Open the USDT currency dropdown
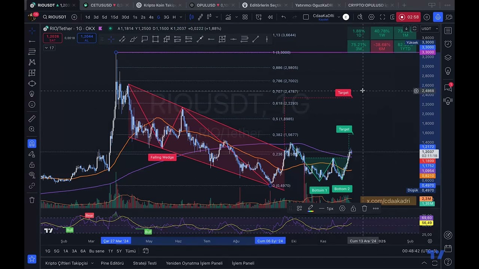 (429, 29)
